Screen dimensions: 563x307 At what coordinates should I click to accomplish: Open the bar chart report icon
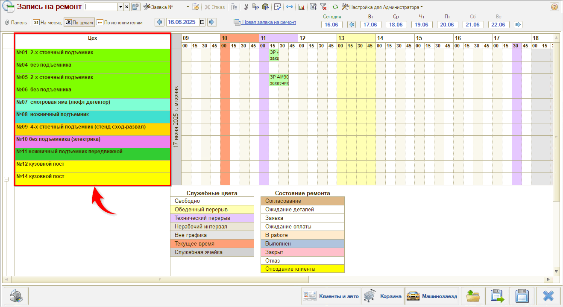click(302, 7)
